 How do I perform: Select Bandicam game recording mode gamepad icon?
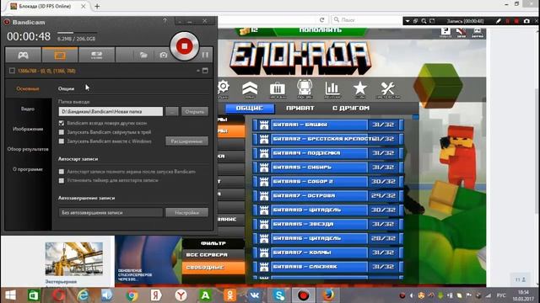24,55
